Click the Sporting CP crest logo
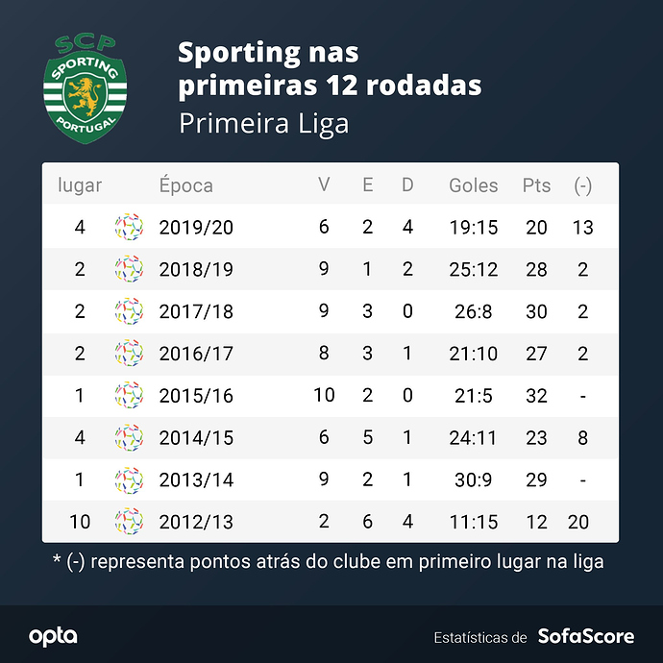 click(x=85, y=89)
